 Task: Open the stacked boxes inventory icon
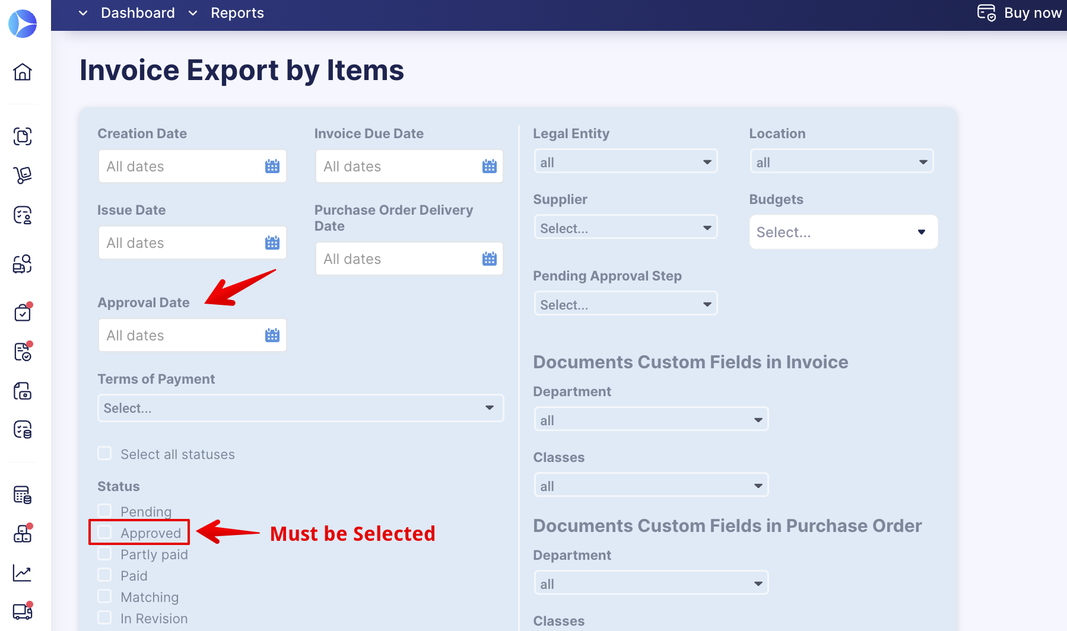(x=23, y=534)
